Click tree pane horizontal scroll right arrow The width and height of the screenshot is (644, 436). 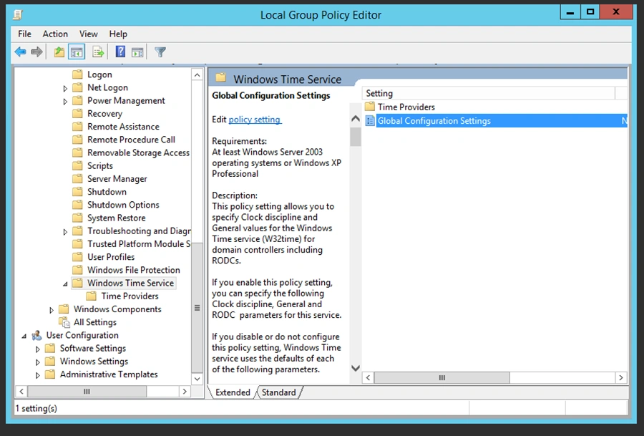pos(185,392)
